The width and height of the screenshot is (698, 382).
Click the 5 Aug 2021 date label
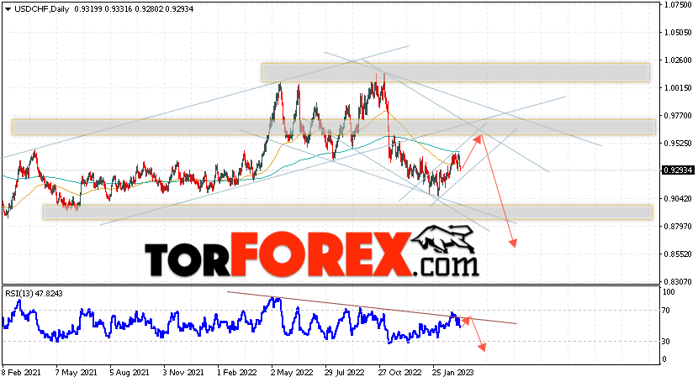point(130,373)
